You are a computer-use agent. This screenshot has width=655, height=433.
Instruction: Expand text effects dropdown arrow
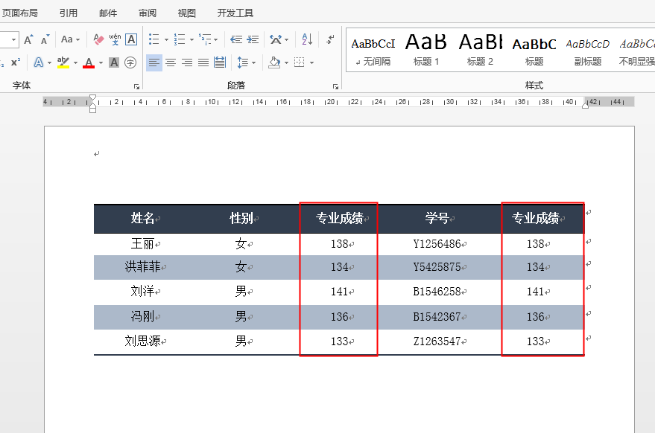[x=49, y=63]
